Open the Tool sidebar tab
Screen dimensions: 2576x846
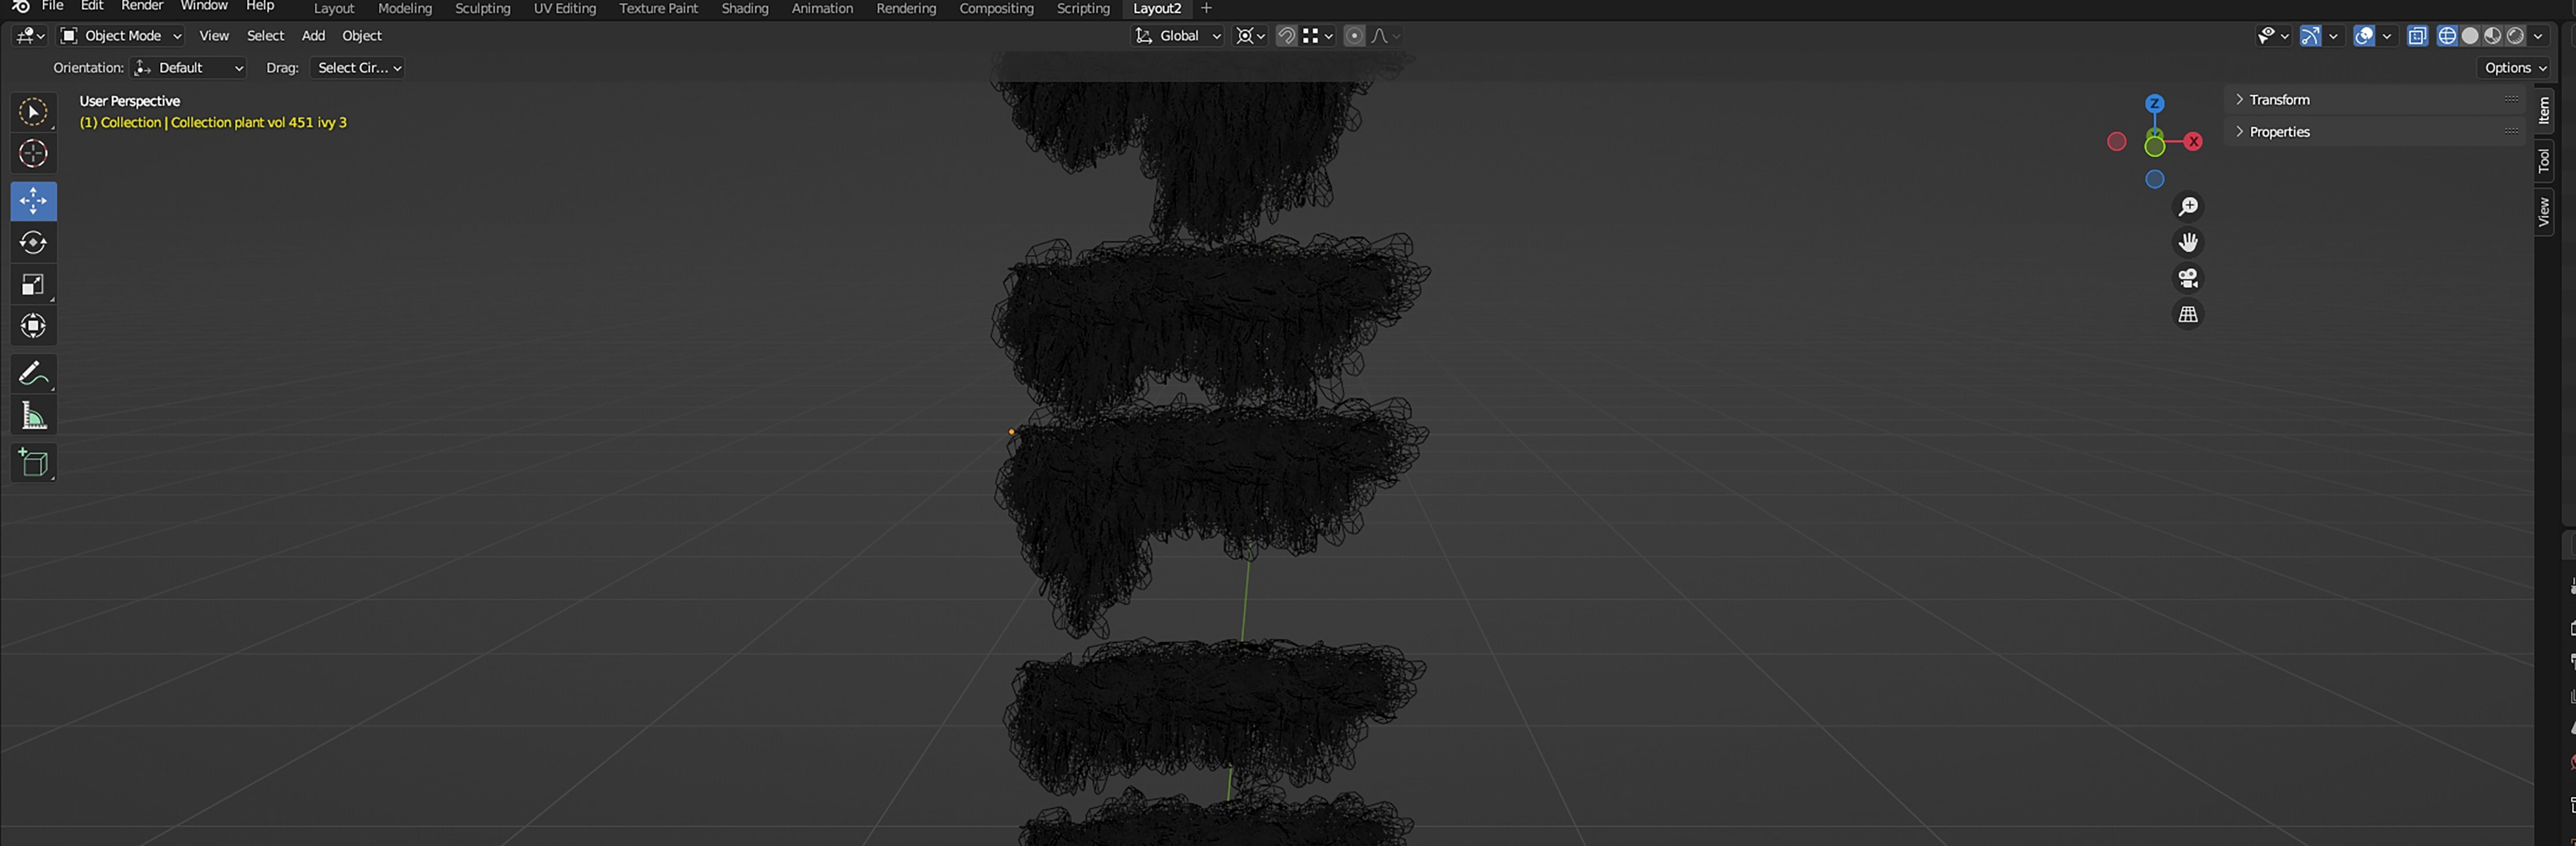click(2544, 161)
